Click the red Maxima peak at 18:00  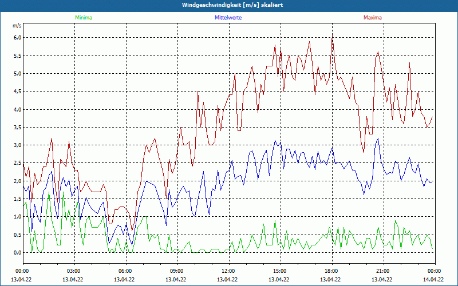pyautogui.click(x=332, y=38)
